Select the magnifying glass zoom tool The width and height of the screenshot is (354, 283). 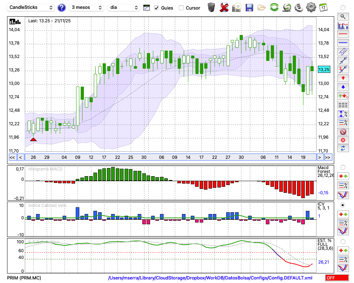(x=343, y=17)
